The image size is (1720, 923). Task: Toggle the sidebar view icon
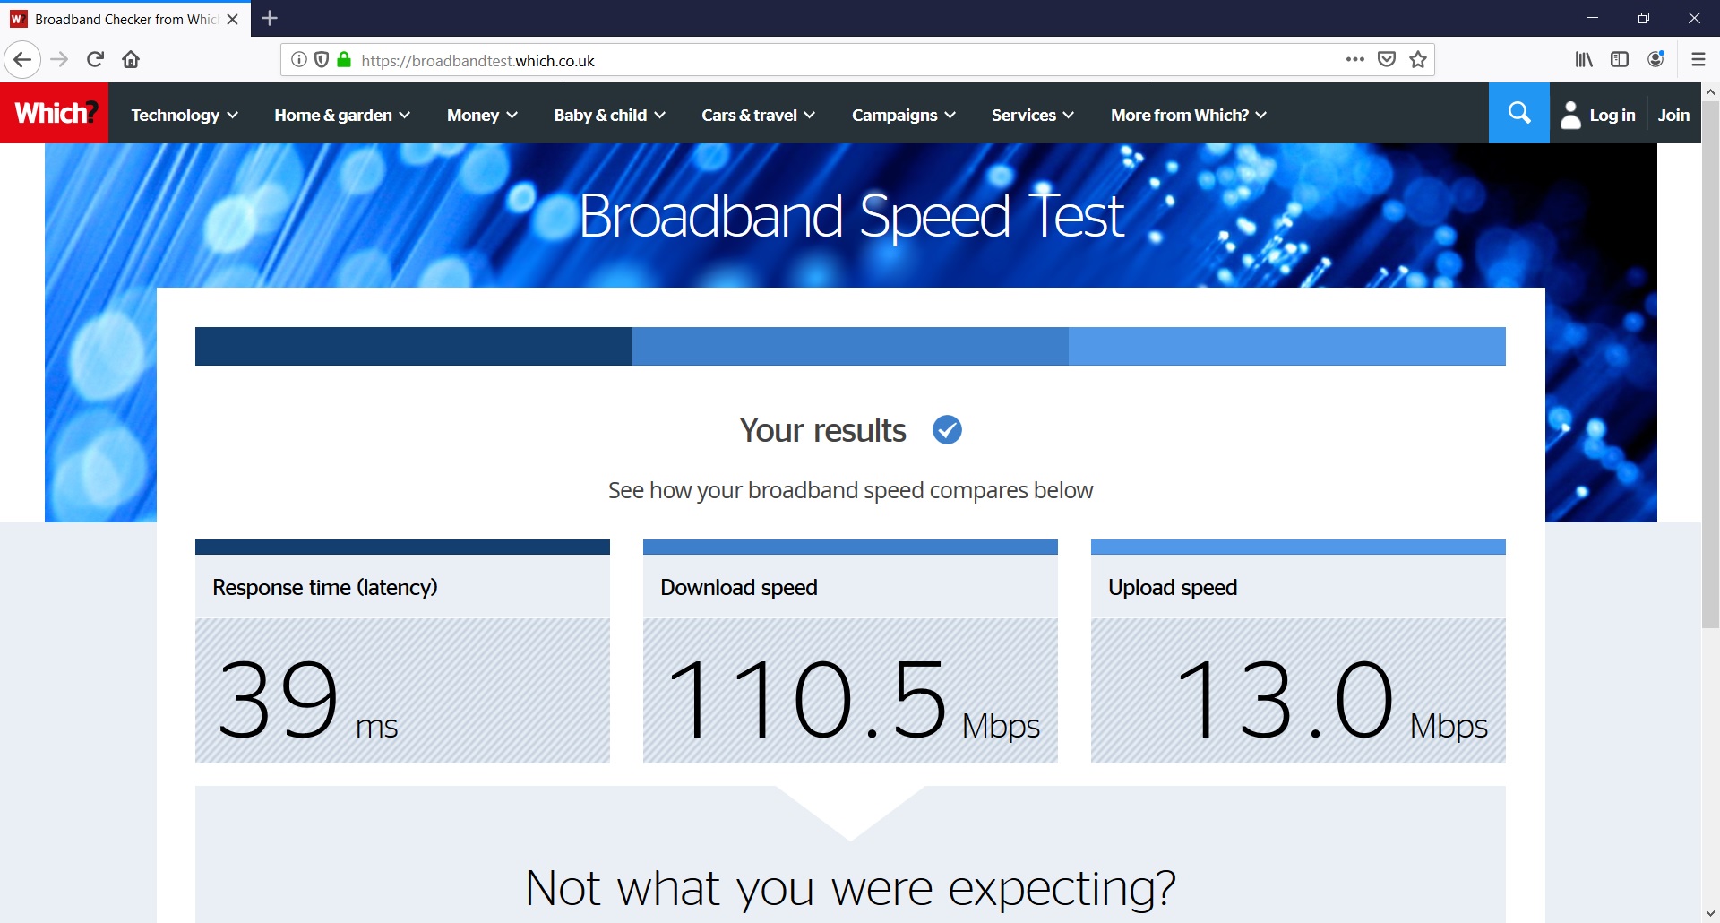click(1620, 60)
